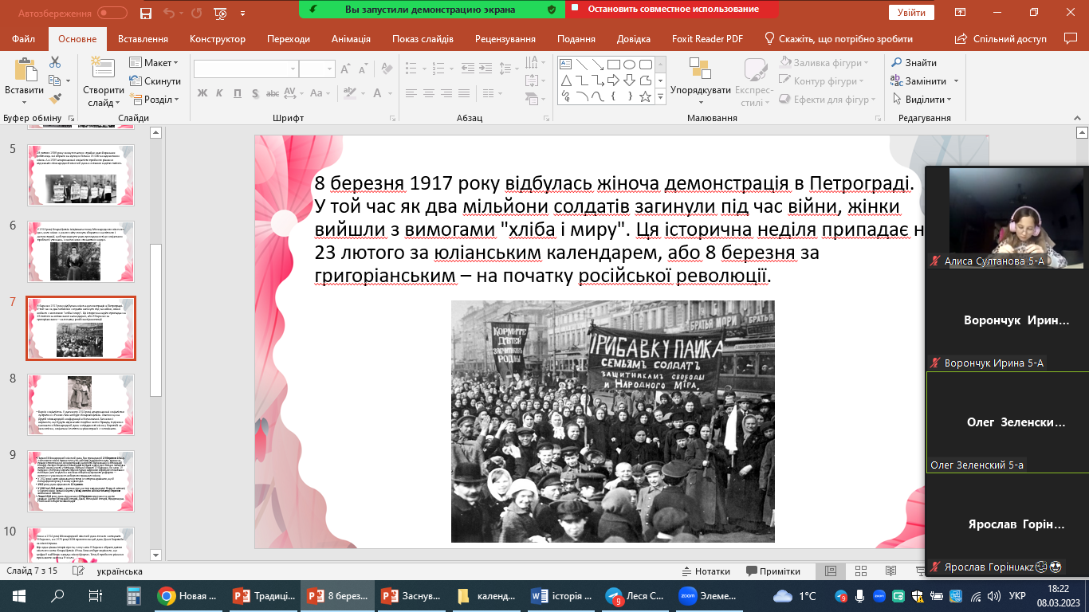
Task: Open Chrome from the Windows taskbar
Action: point(188,595)
